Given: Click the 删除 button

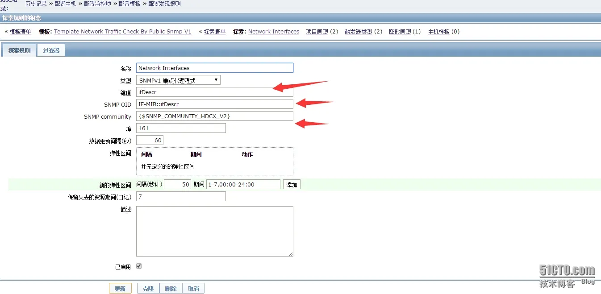Looking at the screenshot, I should [x=171, y=289].
